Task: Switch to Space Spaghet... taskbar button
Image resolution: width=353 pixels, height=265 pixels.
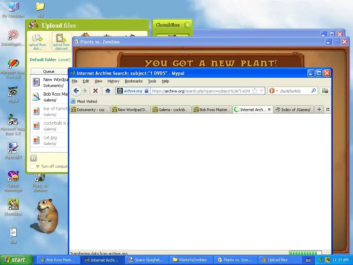Action: [x=146, y=260]
